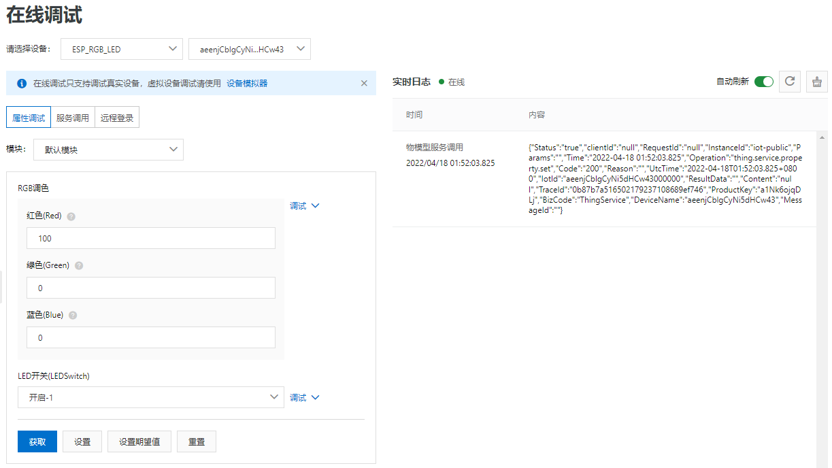Open the 默认模块 module dropdown
832x468 pixels.
click(x=109, y=150)
